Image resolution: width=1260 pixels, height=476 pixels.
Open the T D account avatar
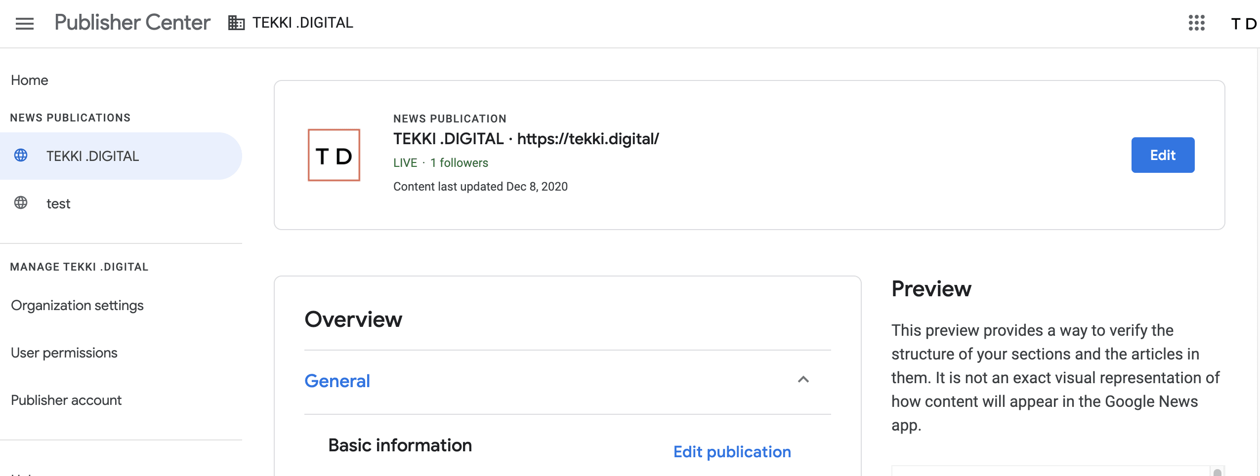point(1243,24)
